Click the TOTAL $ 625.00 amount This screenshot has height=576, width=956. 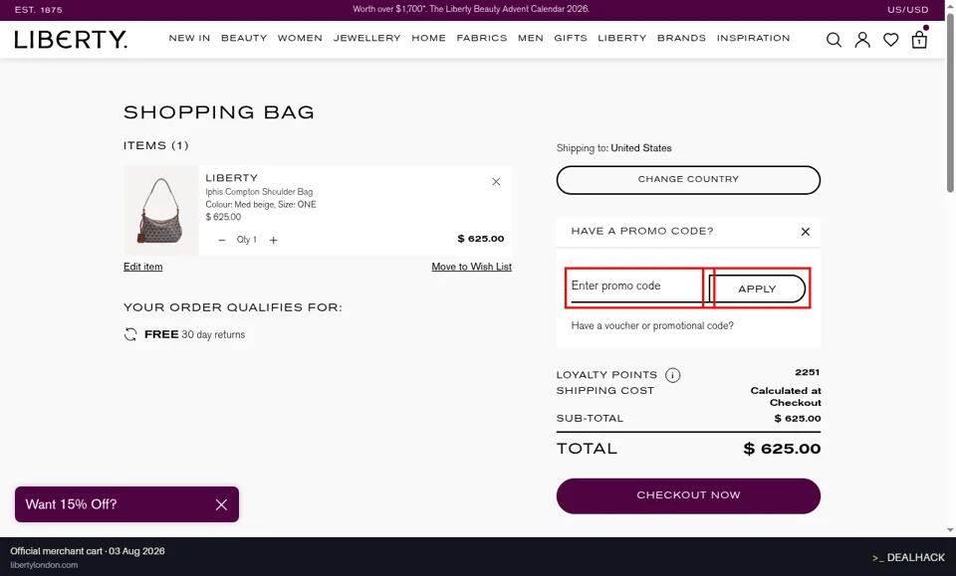(x=783, y=450)
